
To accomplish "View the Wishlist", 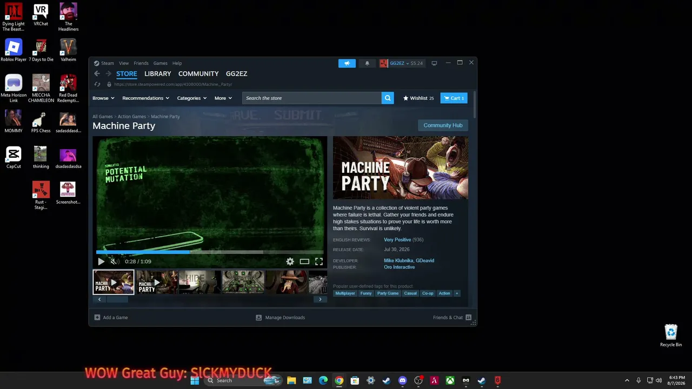I will [418, 98].
